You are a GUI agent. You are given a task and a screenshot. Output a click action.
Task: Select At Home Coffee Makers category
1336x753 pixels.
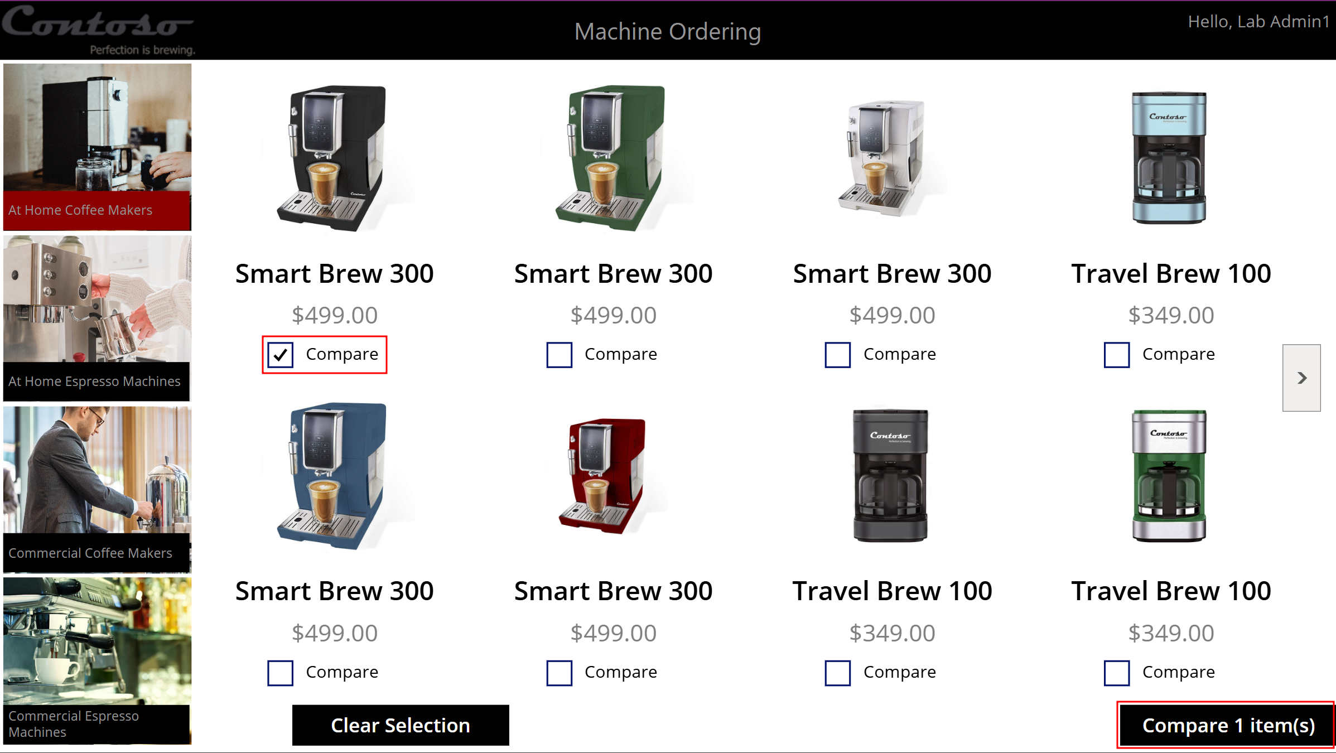click(x=97, y=147)
